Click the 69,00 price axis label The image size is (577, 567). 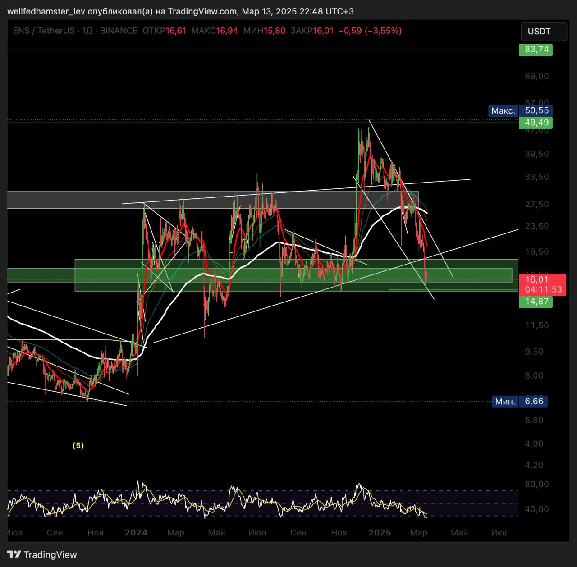(536, 76)
